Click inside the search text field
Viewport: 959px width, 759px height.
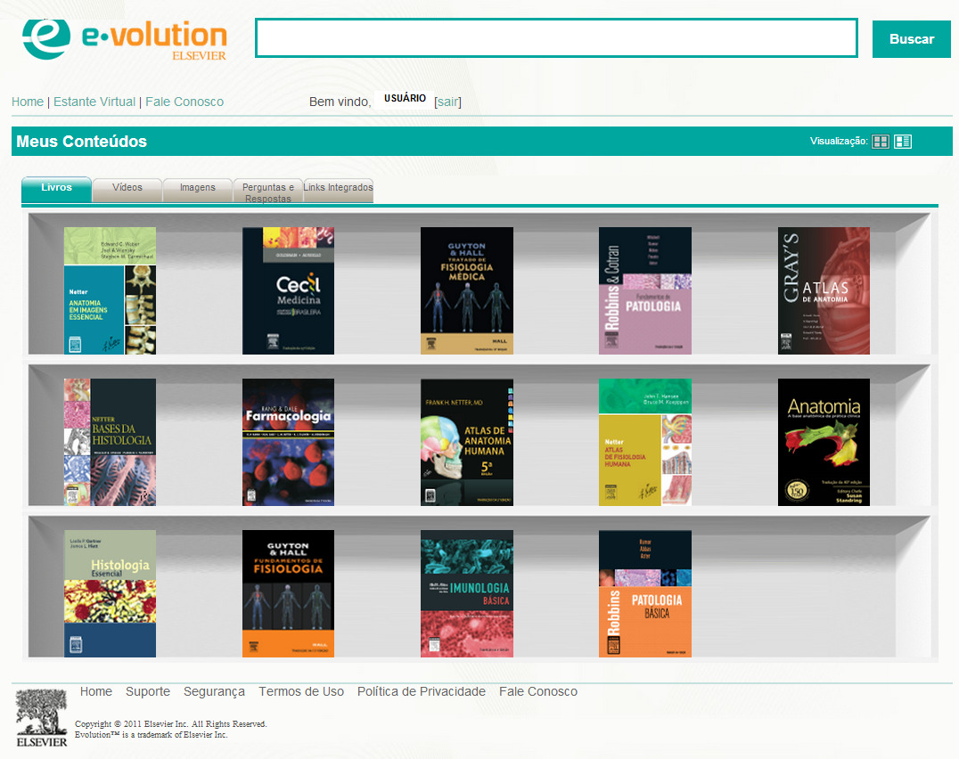tap(556, 38)
